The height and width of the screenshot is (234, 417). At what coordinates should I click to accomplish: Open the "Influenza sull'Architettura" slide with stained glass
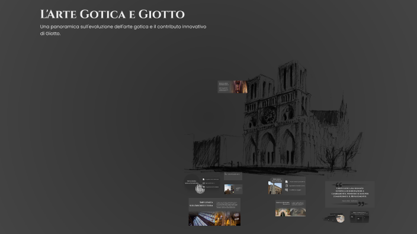(x=214, y=212)
